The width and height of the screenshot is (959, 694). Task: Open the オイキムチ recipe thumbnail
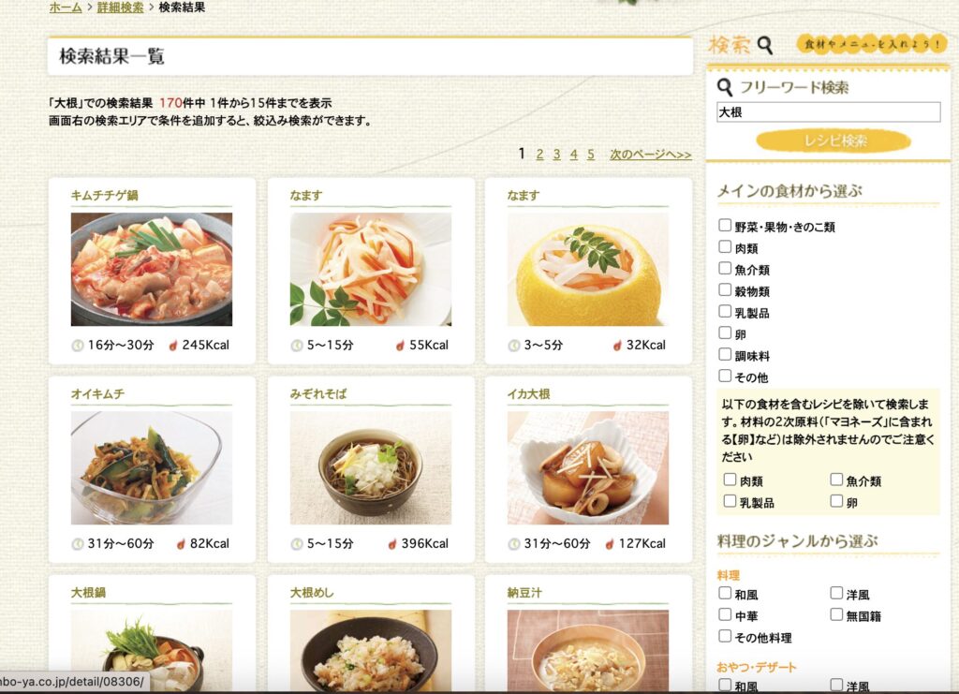tap(152, 467)
